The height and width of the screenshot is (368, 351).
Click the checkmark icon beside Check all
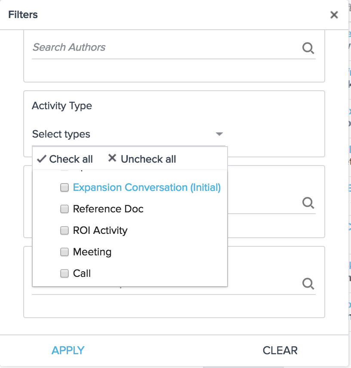click(x=42, y=159)
